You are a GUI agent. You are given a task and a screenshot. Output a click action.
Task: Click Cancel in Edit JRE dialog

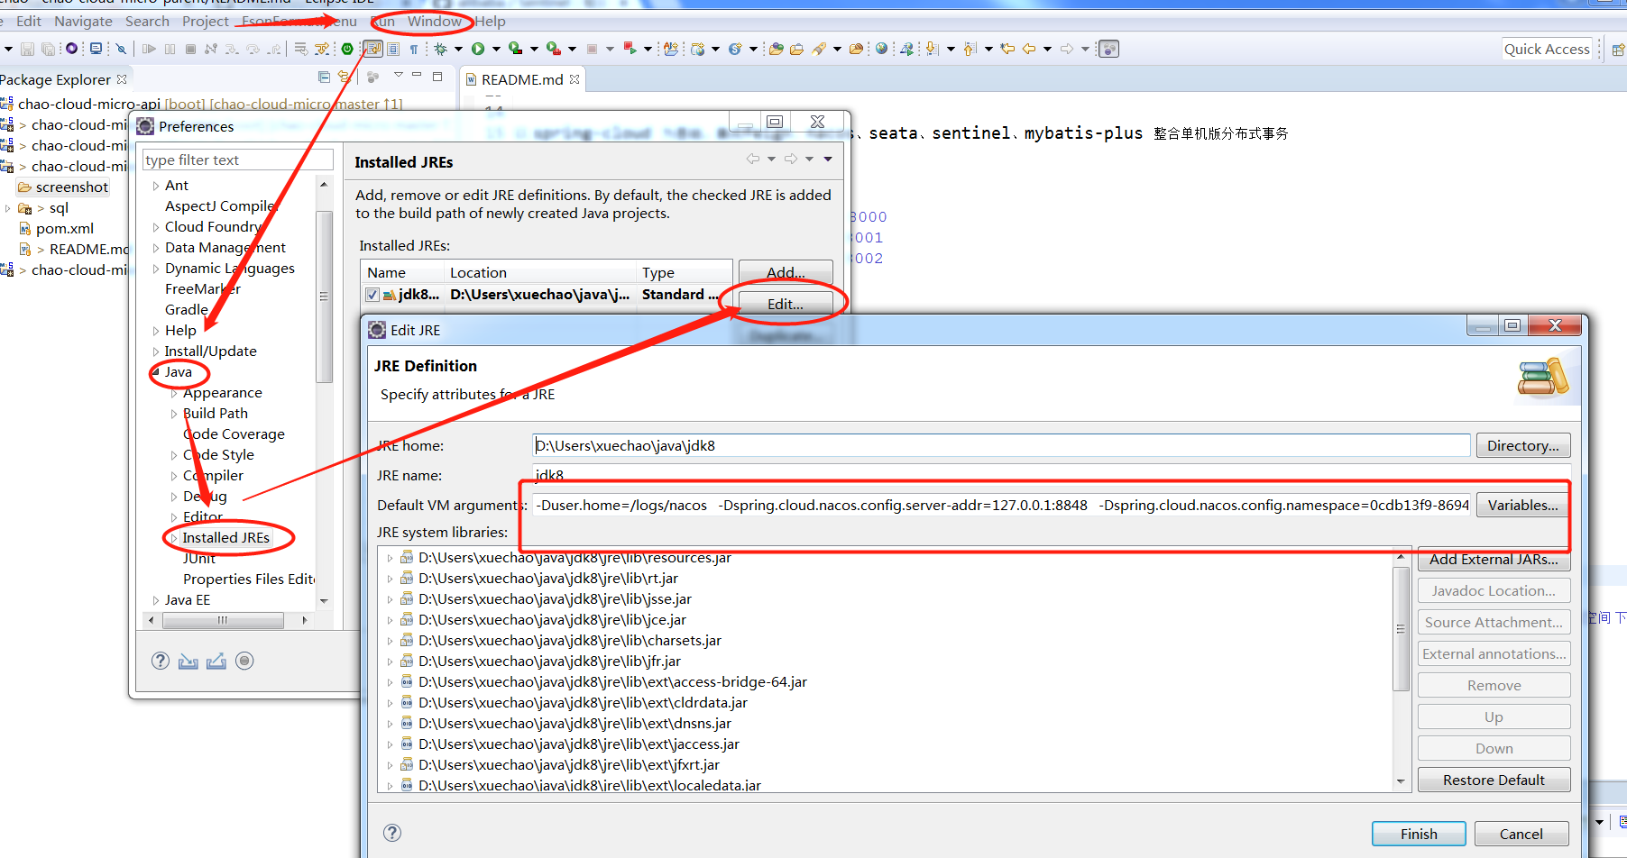point(1521,834)
